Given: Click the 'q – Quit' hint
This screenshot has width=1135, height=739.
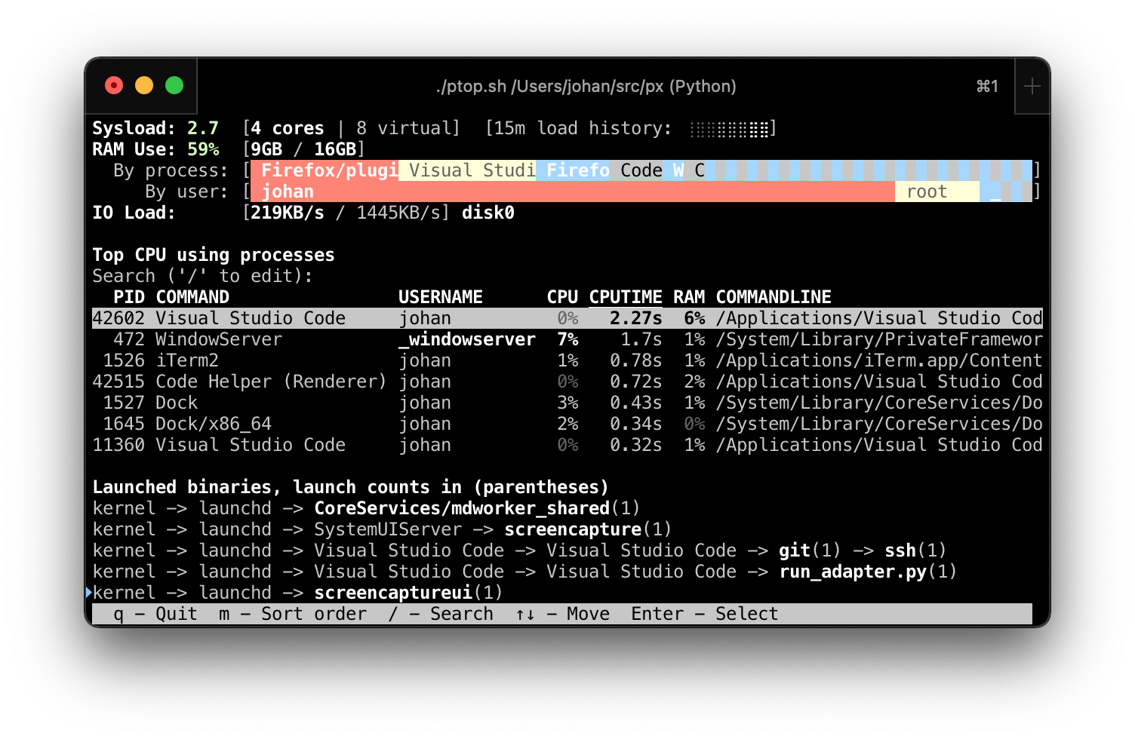Looking at the screenshot, I should pos(155,614).
